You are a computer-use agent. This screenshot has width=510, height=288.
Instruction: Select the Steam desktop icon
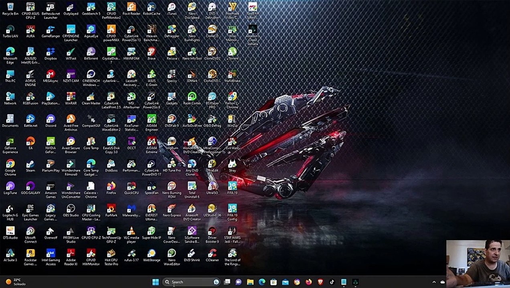[30, 166]
